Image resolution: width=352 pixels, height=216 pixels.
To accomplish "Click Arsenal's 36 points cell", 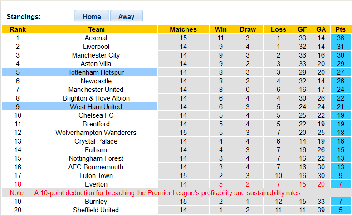I will [340, 38].
